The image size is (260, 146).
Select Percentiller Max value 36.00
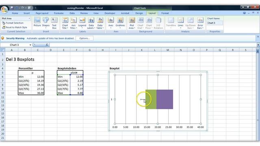click(x=38, y=93)
